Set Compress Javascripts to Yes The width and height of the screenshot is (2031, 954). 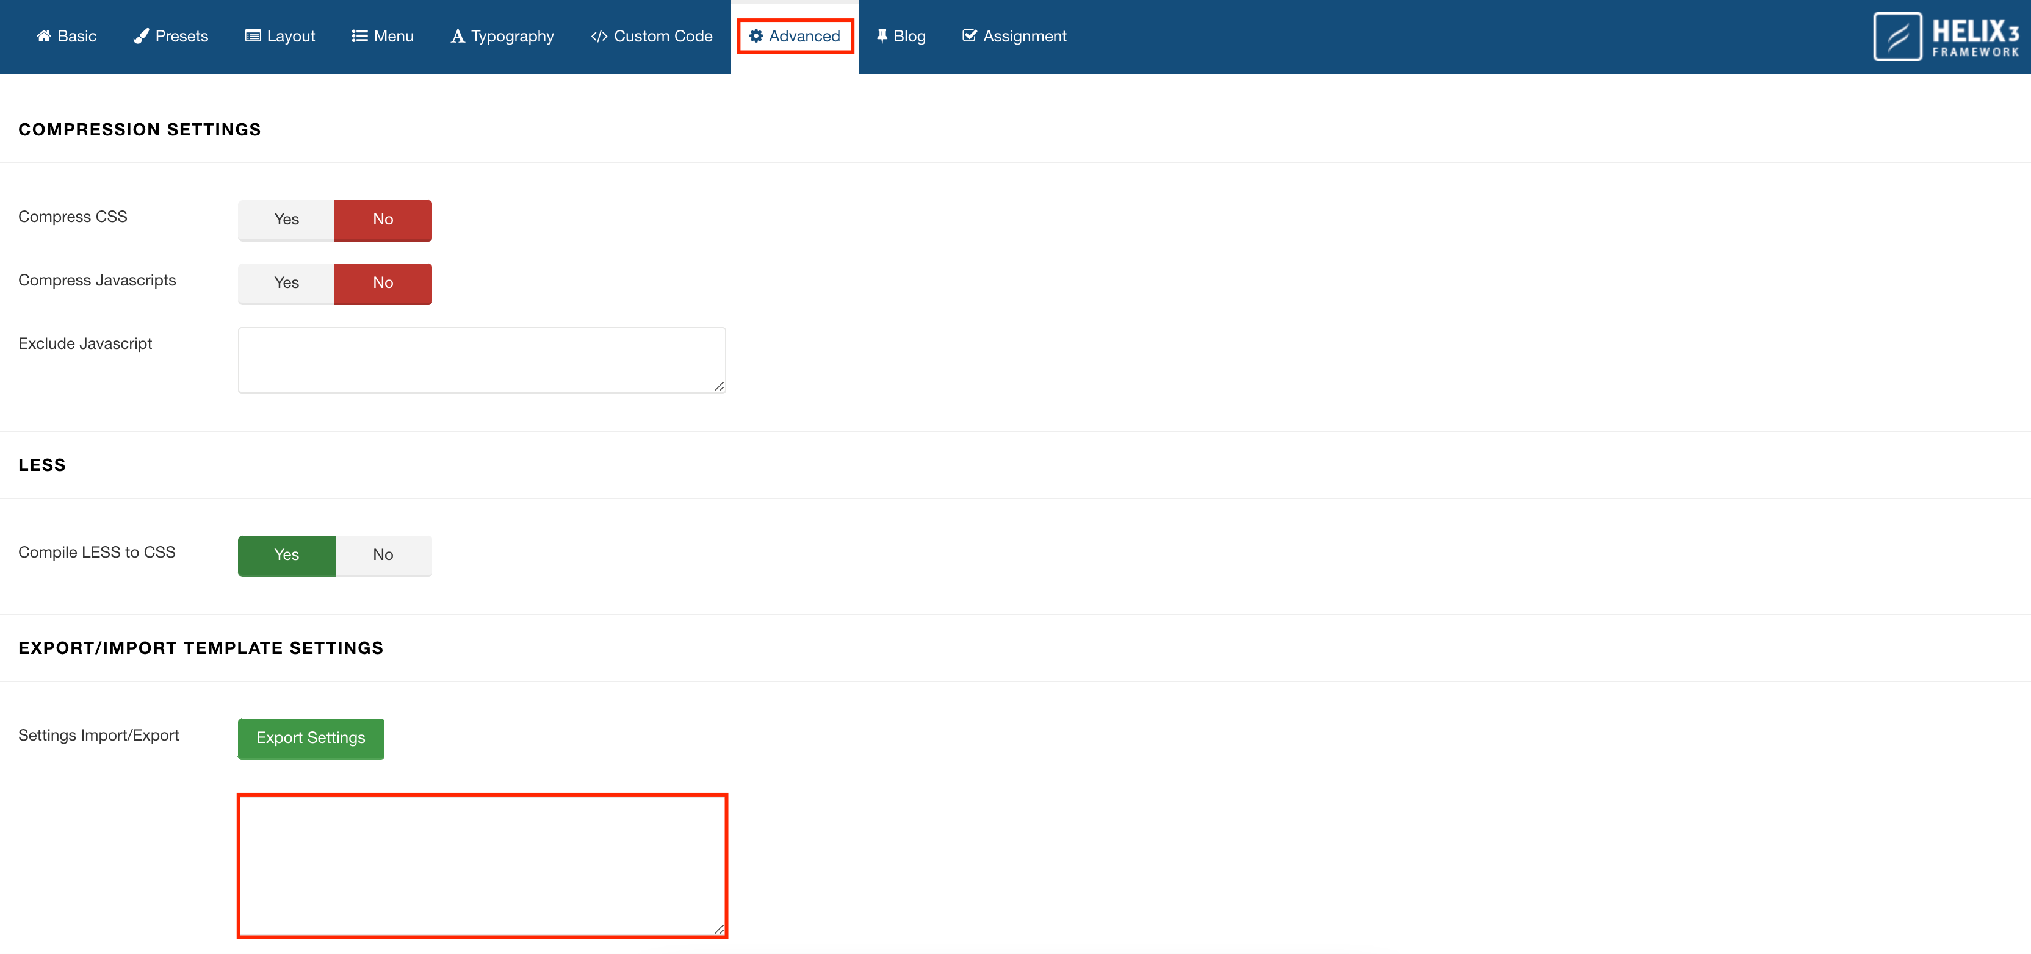(286, 283)
